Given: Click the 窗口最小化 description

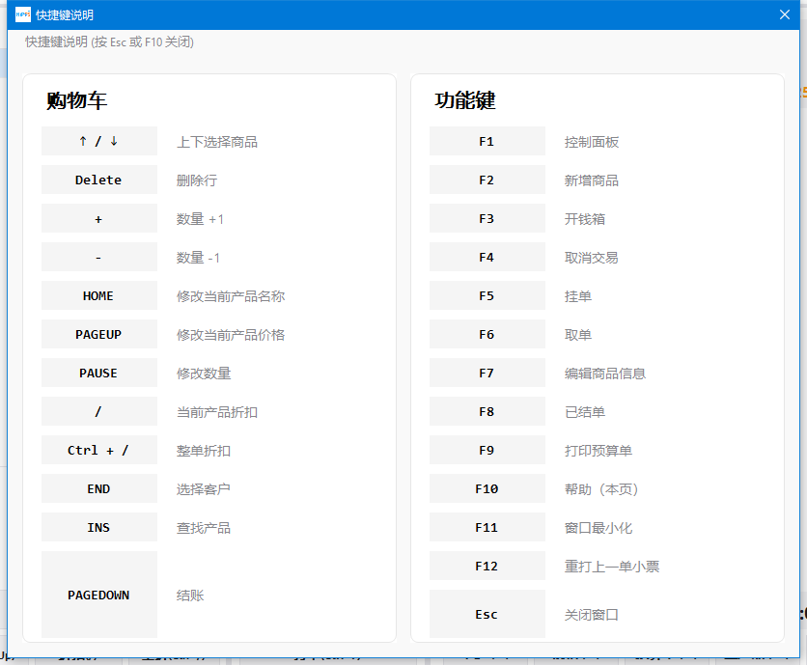Looking at the screenshot, I should click(598, 528).
